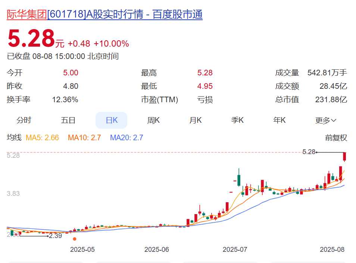This screenshot has height=263, width=356.
Task: Switch to the 月K monthly chart tab
Action: pyautogui.click(x=195, y=120)
